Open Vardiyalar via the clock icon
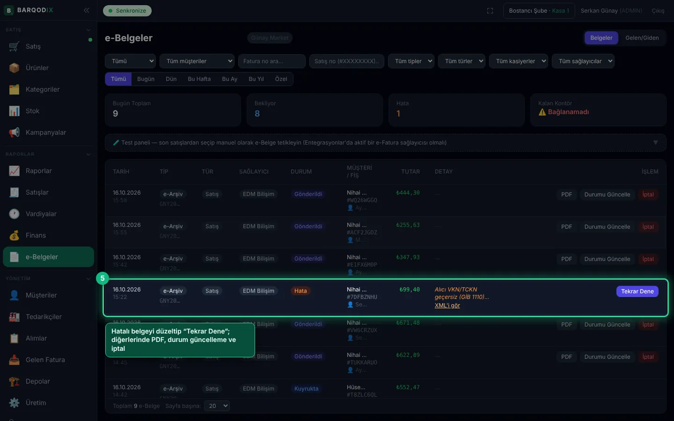The image size is (674, 421). [14, 214]
